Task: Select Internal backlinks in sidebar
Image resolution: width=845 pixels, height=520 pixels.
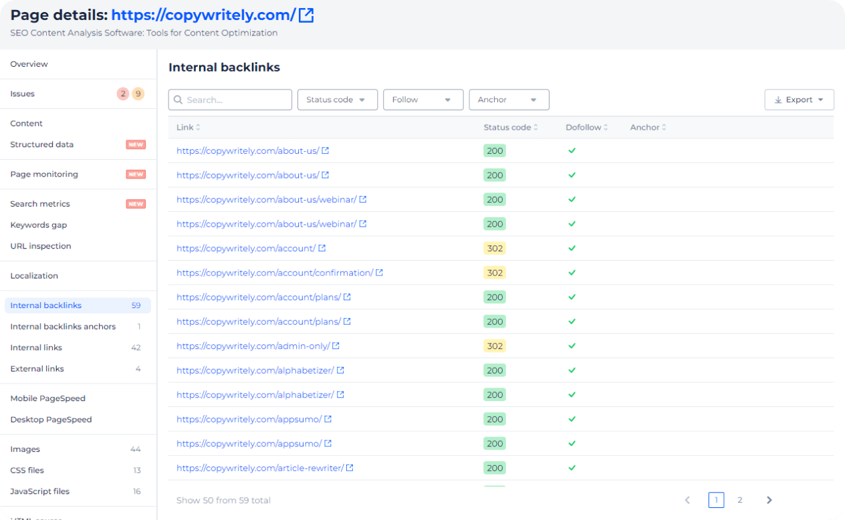Action: tap(78, 305)
